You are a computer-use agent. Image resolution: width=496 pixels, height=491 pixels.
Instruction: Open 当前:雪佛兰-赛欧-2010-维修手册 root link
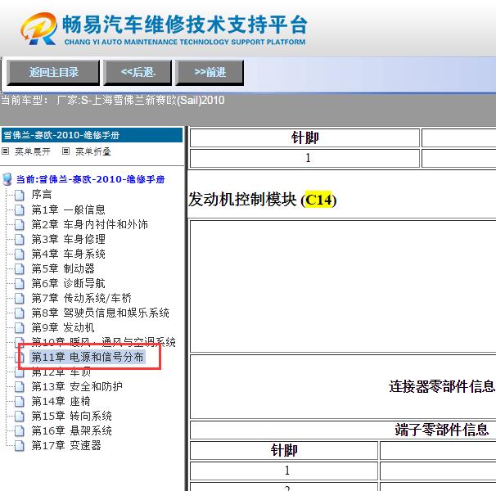(91, 179)
